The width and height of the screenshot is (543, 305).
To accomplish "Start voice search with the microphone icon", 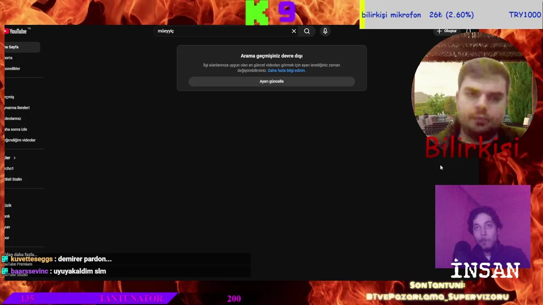I will (x=325, y=31).
